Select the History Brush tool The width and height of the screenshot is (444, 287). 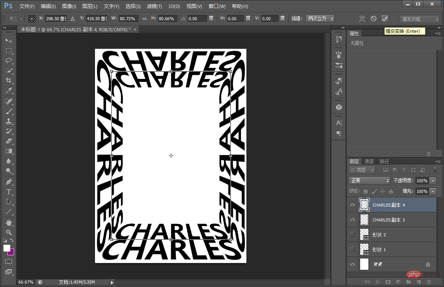pyautogui.click(x=9, y=131)
